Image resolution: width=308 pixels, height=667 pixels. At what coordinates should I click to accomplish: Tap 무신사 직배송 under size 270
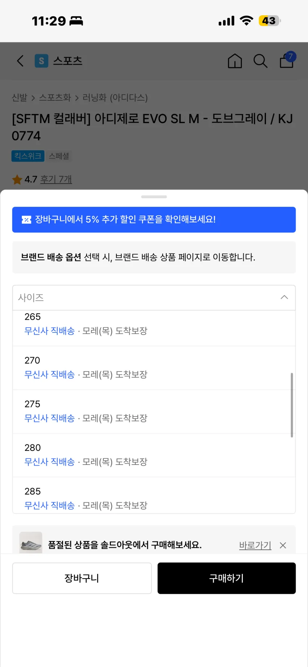pos(50,374)
